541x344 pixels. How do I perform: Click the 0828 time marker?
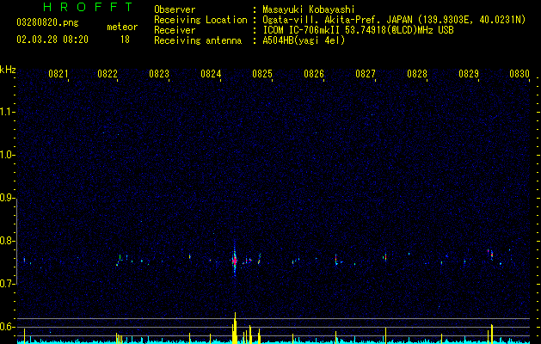pos(417,74)
